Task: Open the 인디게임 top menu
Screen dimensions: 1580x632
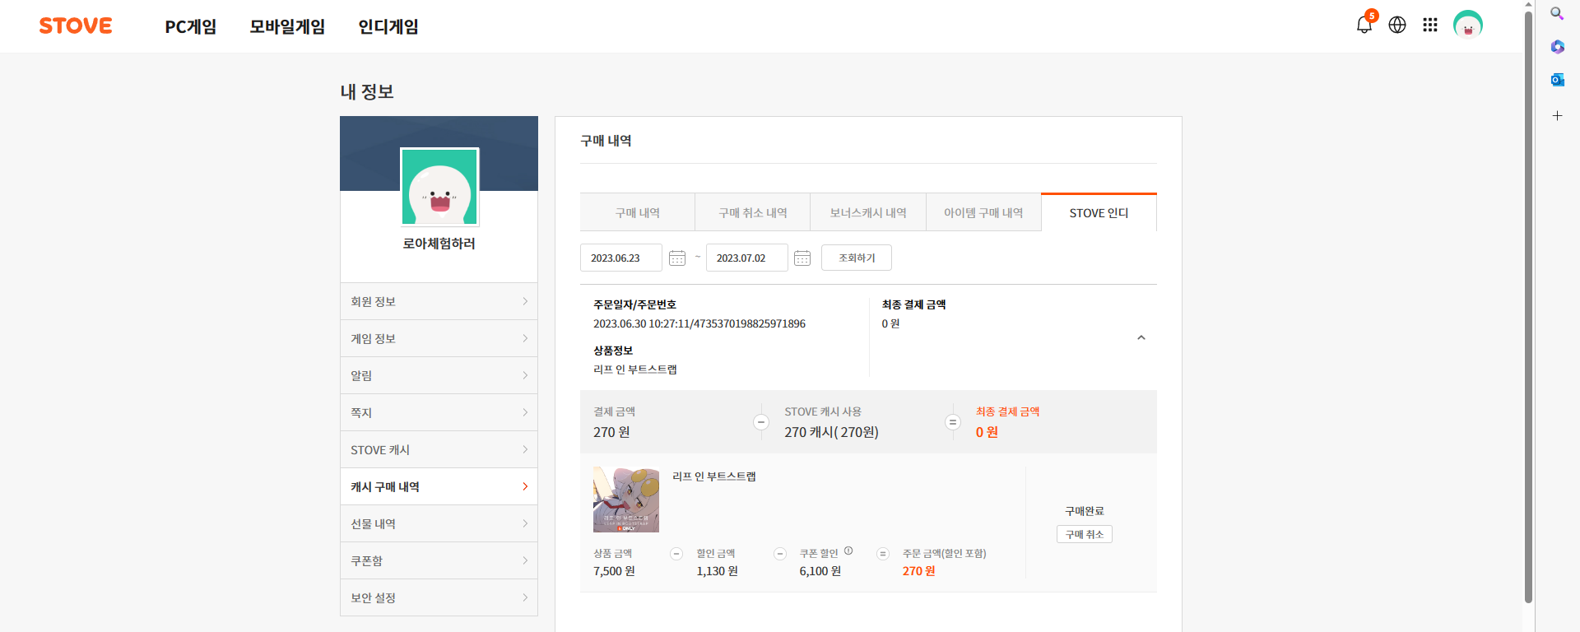Action: click(388, 27)
